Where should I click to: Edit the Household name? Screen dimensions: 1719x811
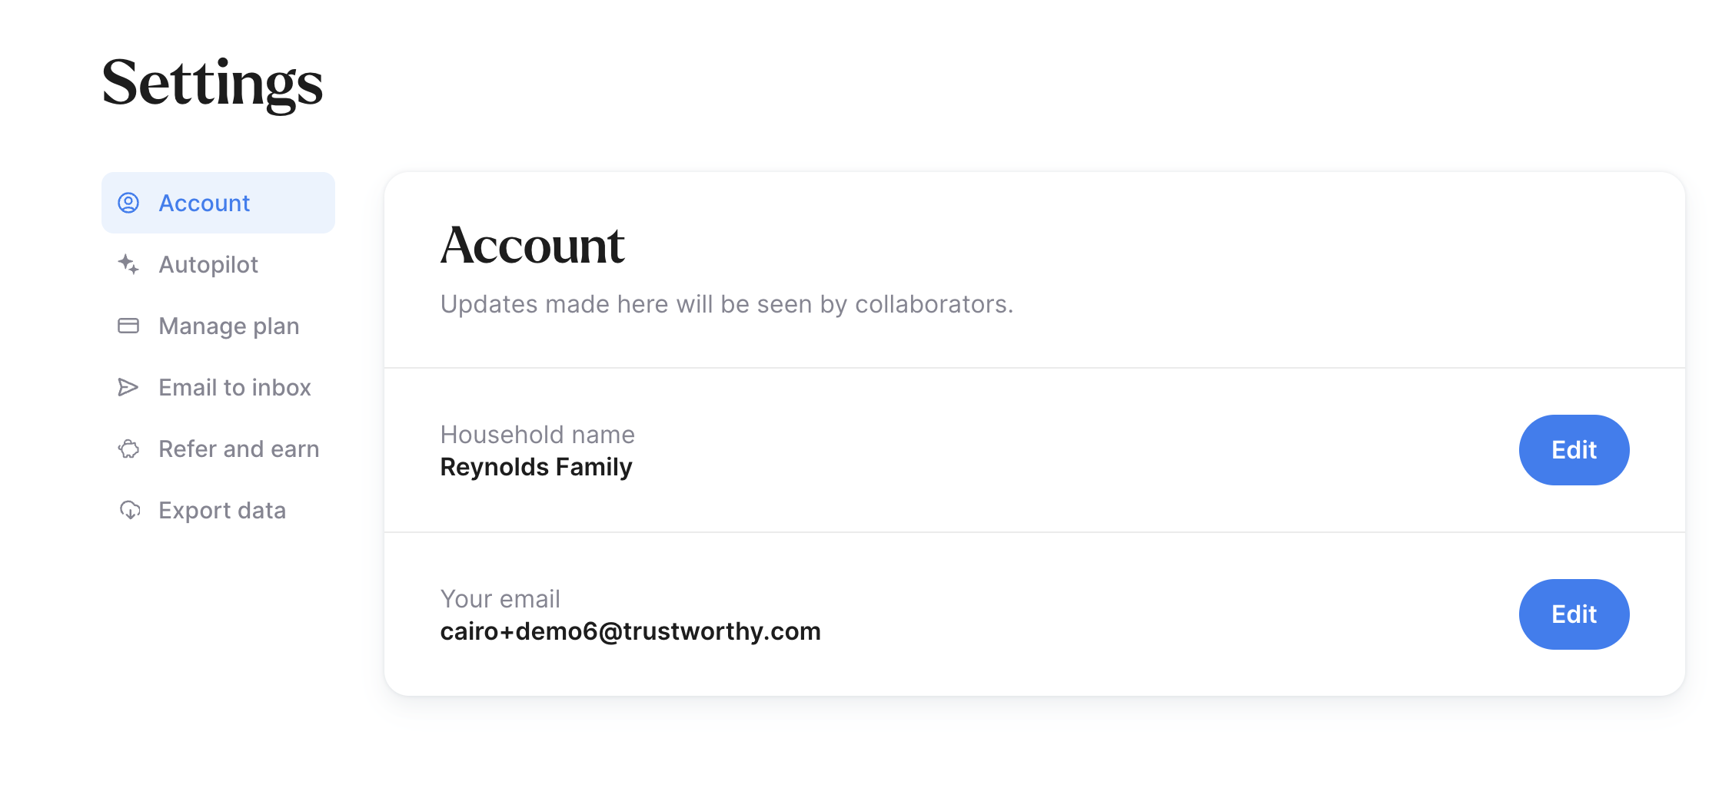[1574, 450]
